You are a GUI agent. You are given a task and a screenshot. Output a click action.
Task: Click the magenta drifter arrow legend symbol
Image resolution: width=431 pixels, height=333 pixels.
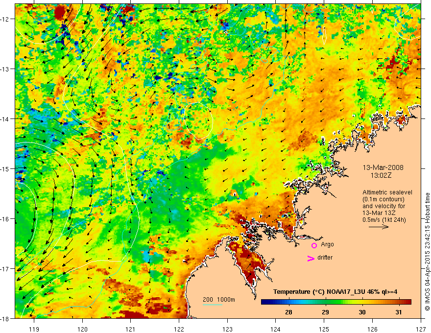311,258
